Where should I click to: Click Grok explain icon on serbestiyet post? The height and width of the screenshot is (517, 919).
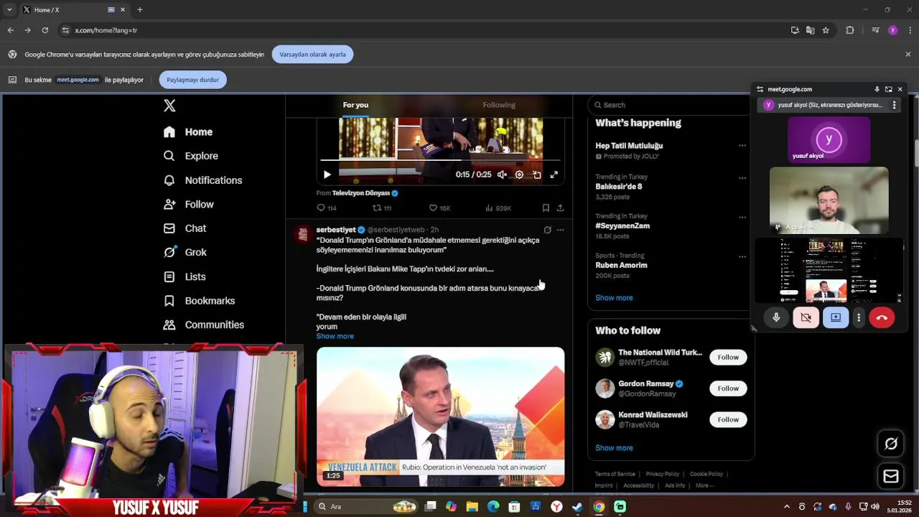[x=547, y=230]
